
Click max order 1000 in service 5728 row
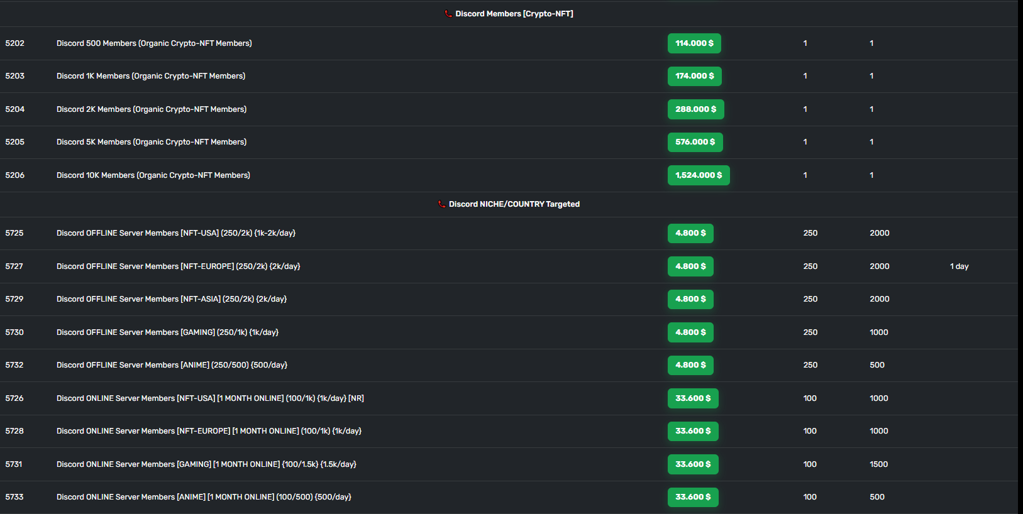click(x=879, y=431)
